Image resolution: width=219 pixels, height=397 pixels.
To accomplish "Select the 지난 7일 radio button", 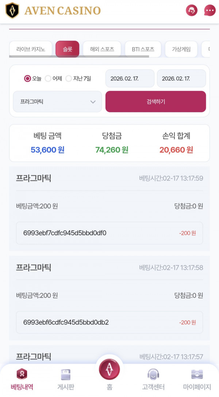I will 68,79.
